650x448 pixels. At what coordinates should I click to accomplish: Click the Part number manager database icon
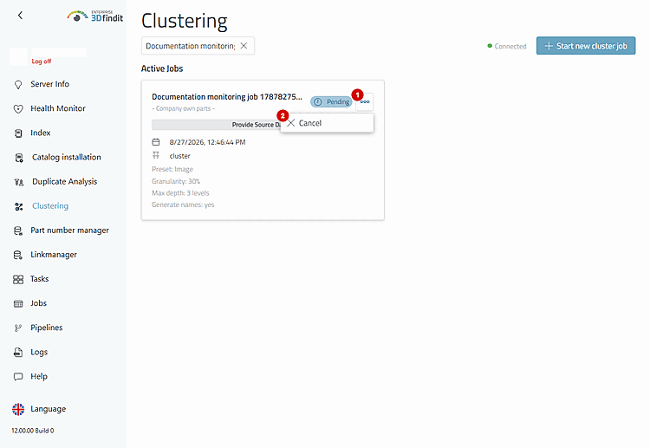click(x=18, y=230)
